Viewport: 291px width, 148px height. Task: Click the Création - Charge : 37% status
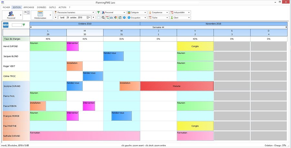(275, 146)
